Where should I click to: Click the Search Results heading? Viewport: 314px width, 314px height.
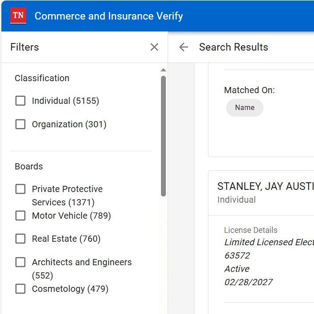click(x=233, y=47)
